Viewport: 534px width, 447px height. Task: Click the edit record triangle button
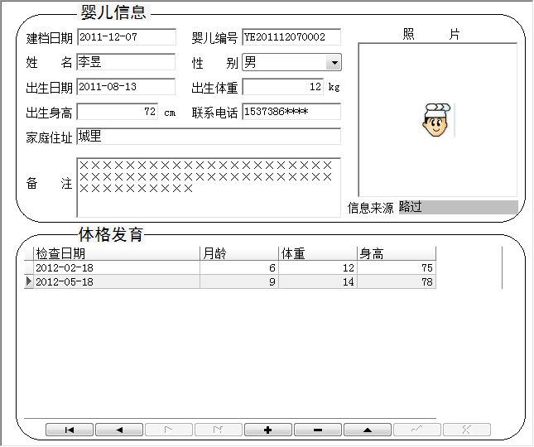pos(368,430)
